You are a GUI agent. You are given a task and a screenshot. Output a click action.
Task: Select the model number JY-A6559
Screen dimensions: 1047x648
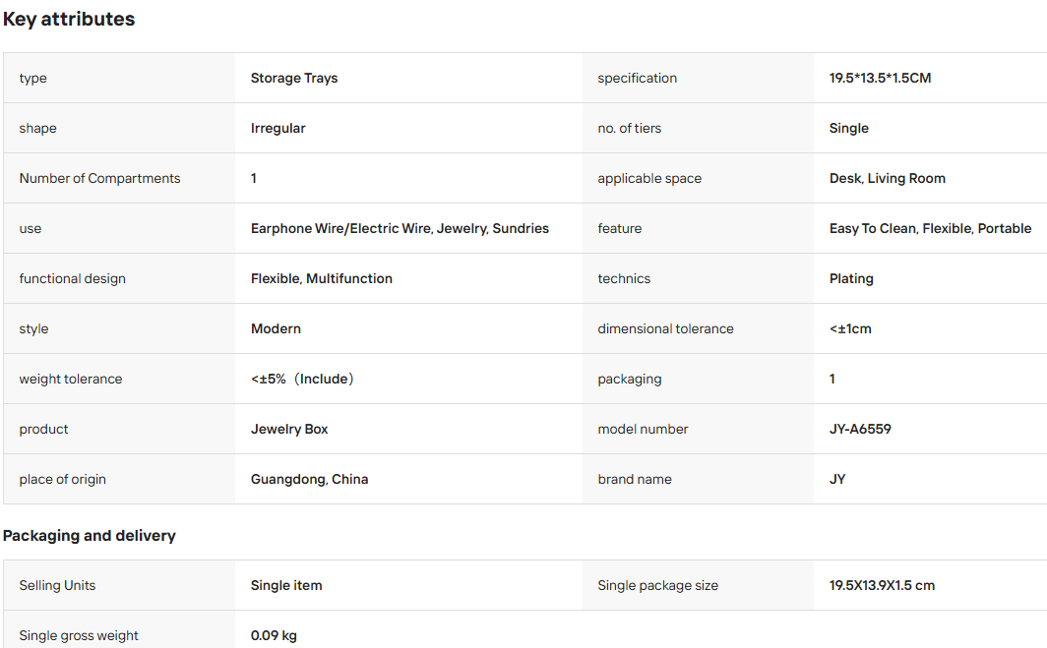click(860, 429)
